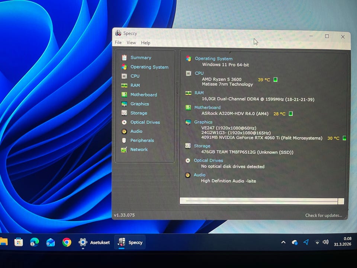Click the Storage icon in summary pane
The width and height of the screenshot is (357, 268).
188,146
